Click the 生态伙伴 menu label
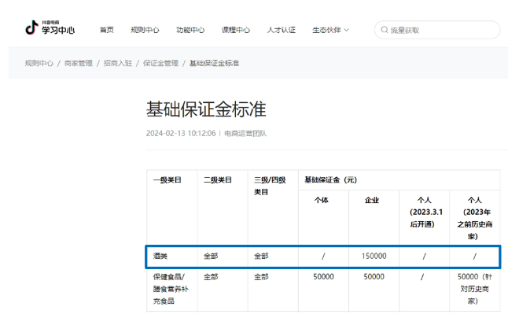 (326, 30)
